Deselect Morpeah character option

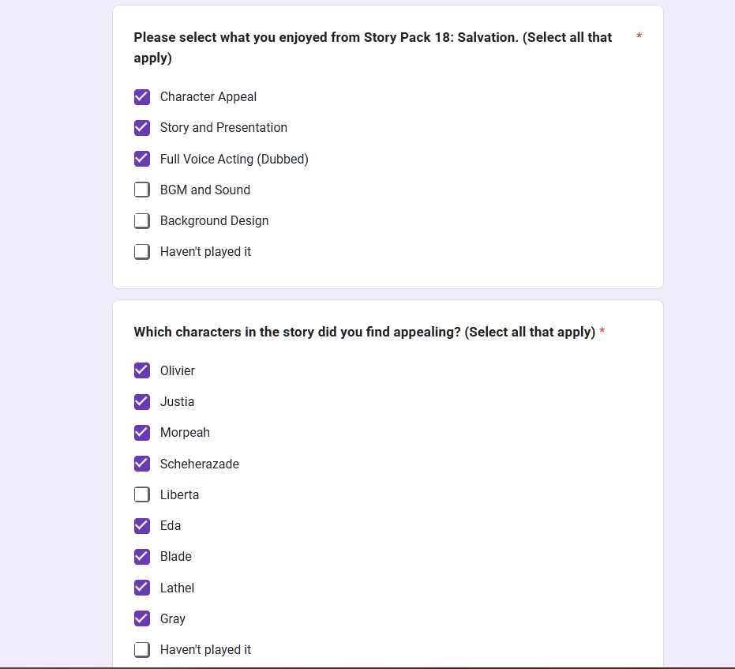(x=142, y=433)
